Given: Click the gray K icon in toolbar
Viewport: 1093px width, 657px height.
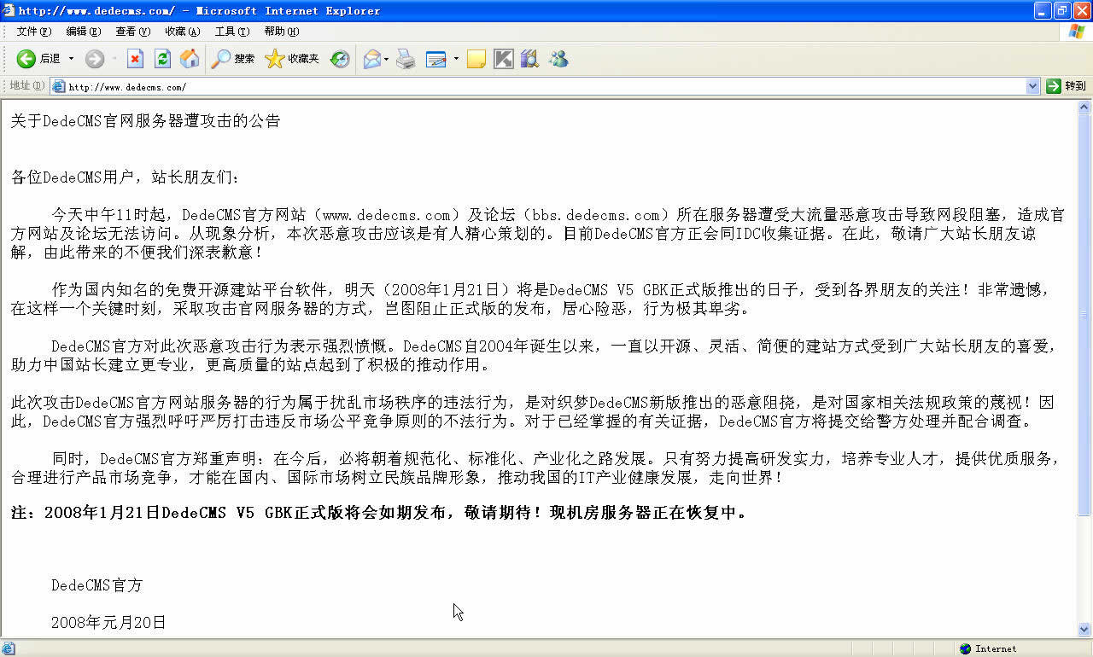Looking at the screenshot, I should pyautogui.click(x=504, y=59).
